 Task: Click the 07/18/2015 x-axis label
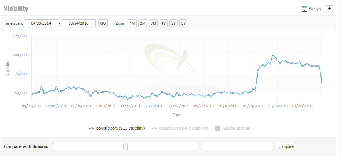point(229,106)
